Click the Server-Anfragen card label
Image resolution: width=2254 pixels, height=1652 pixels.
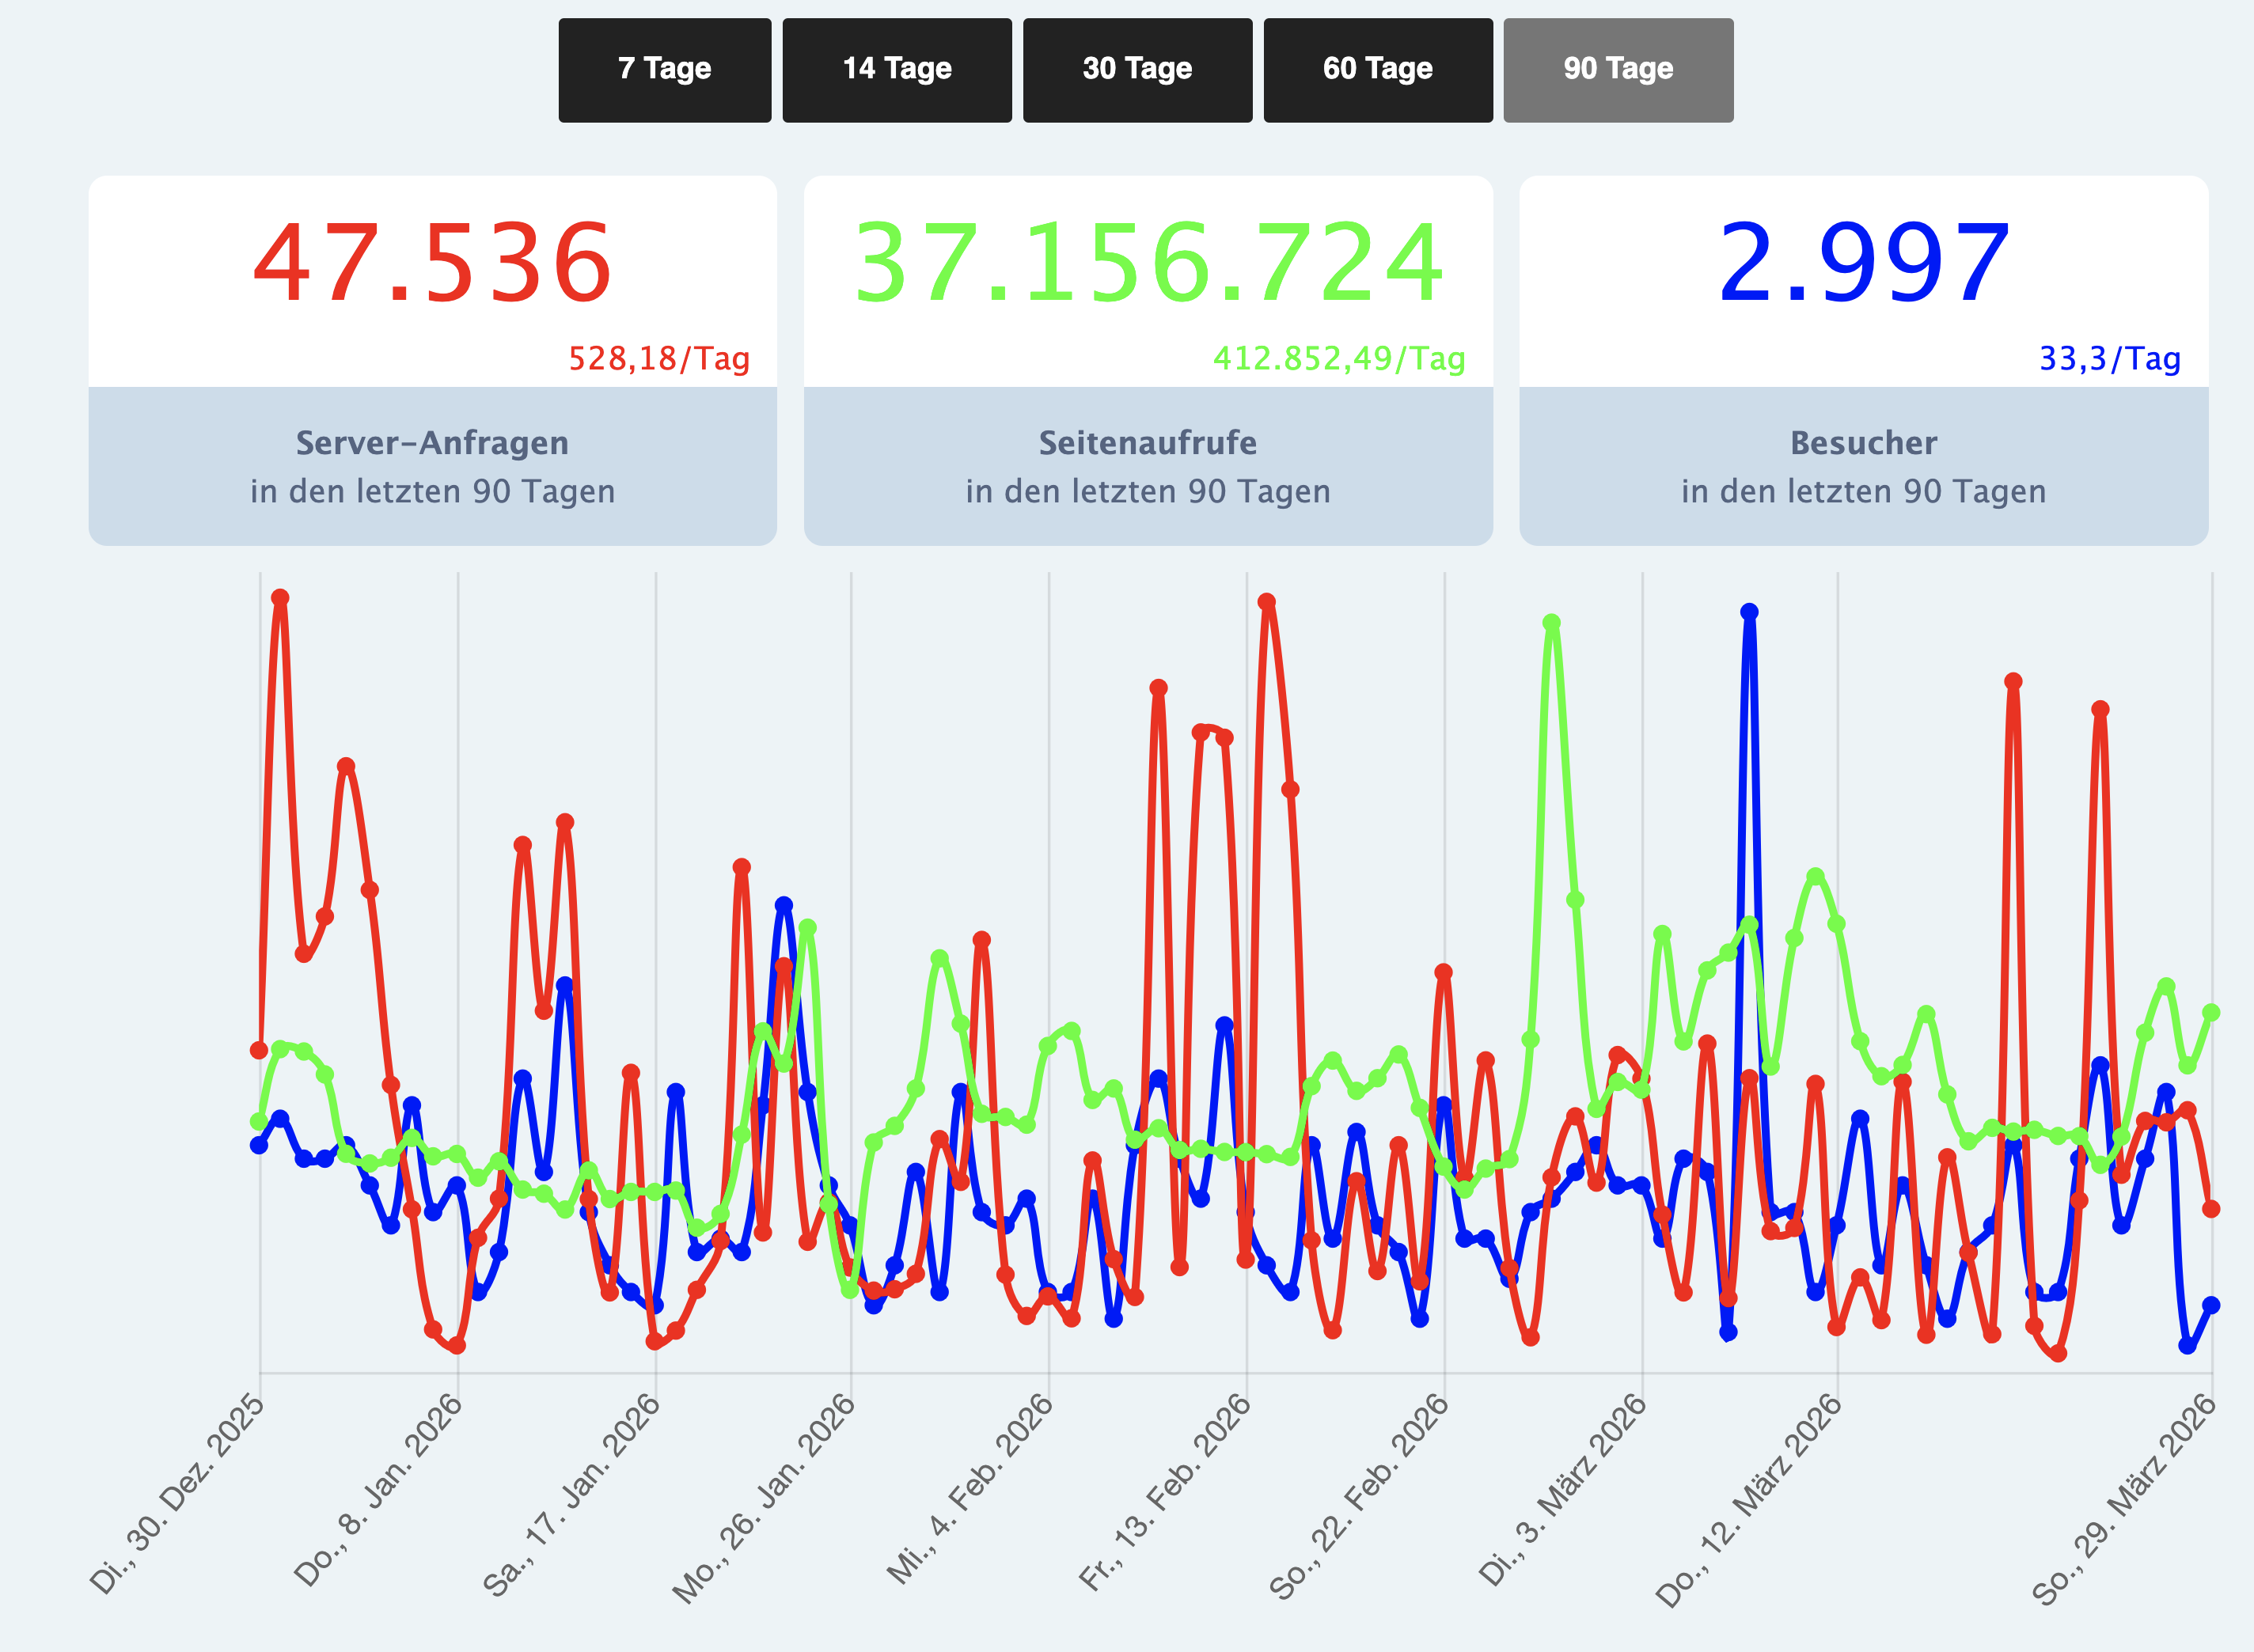pos(432,443)
